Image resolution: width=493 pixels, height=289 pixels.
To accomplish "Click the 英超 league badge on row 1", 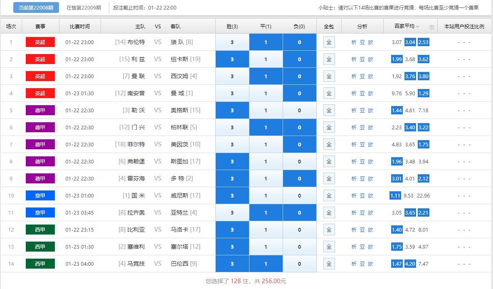I will tap(40, 42).
